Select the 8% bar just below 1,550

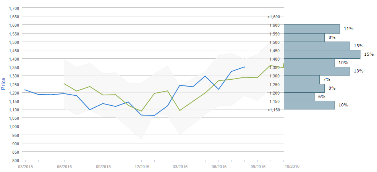pos(304,37)
